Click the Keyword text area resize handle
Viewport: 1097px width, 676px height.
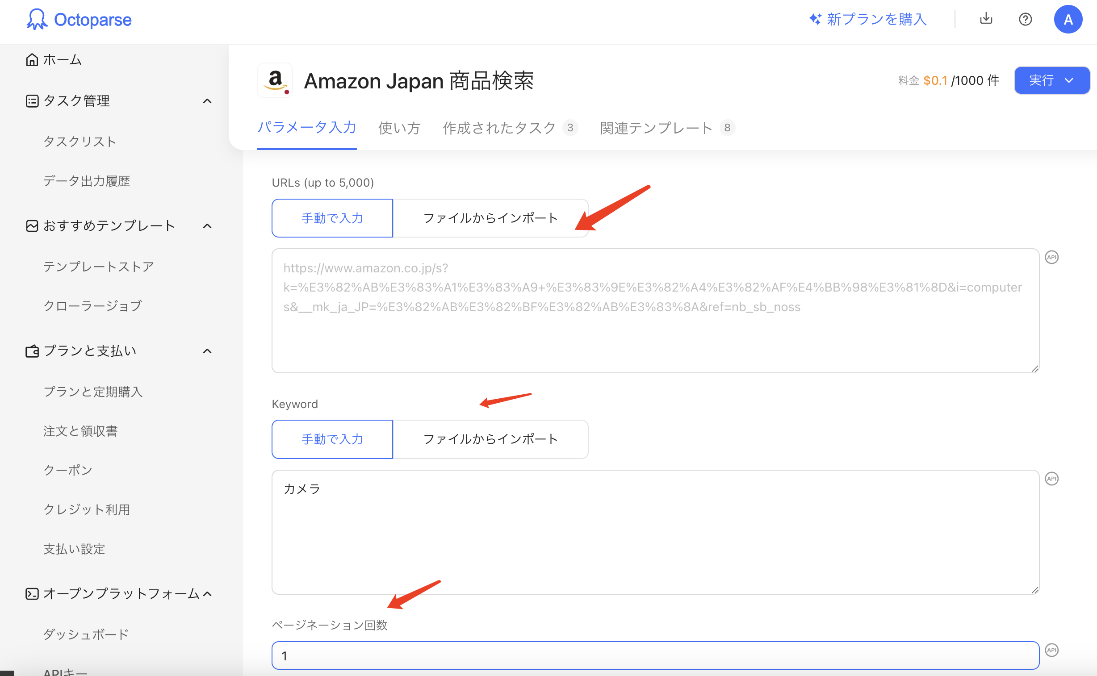pos(1034,590)
